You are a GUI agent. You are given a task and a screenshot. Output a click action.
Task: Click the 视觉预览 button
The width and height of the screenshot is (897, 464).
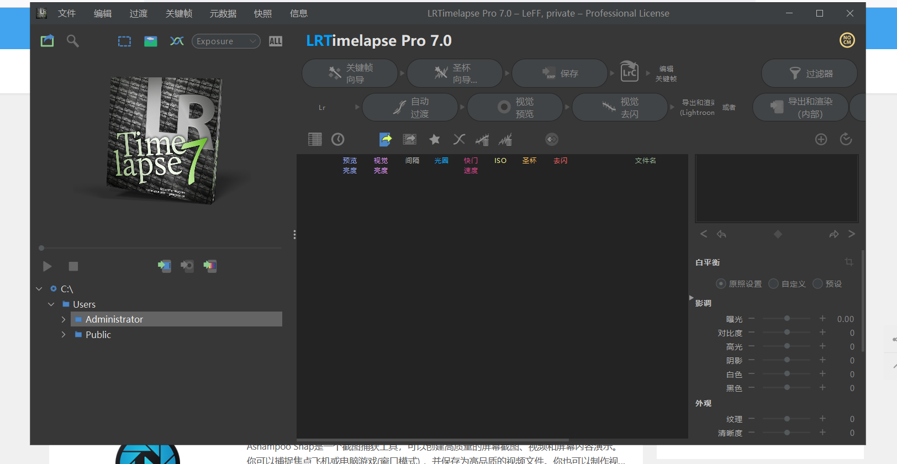515,107
